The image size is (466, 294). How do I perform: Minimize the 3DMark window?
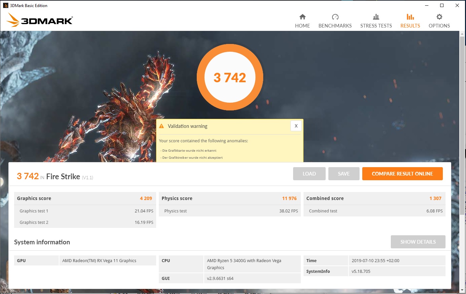(427, 5)
